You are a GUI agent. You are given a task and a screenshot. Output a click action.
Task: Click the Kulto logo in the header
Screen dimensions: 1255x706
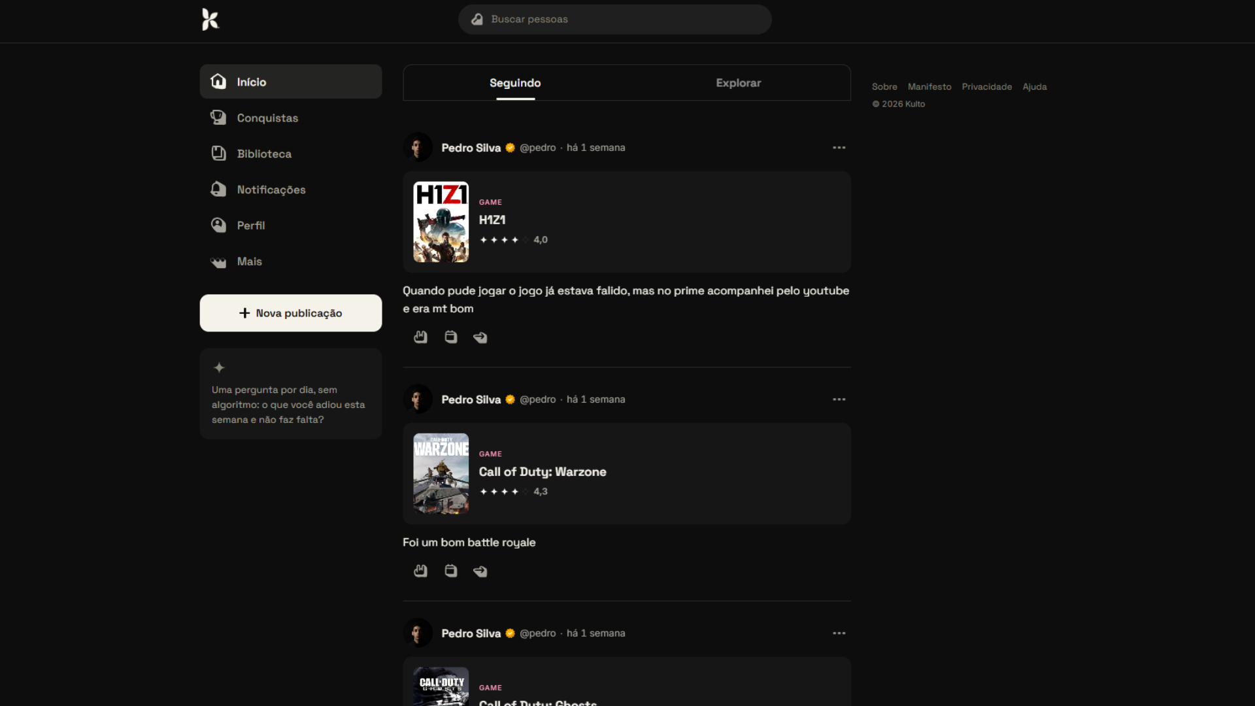click(x=210, y=20)
